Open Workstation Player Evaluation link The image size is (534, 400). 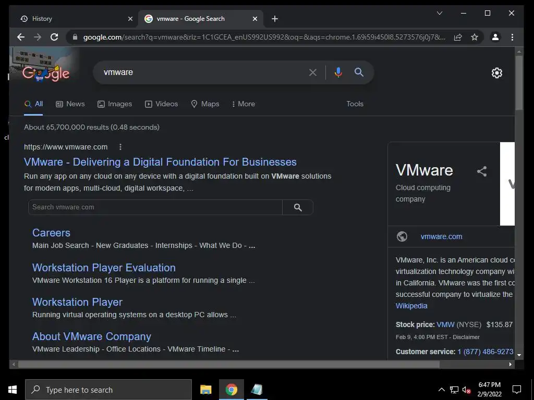click(x=104, y=268)
